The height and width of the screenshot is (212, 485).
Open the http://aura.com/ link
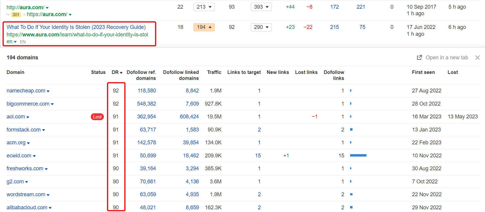(x=25, y=7)
